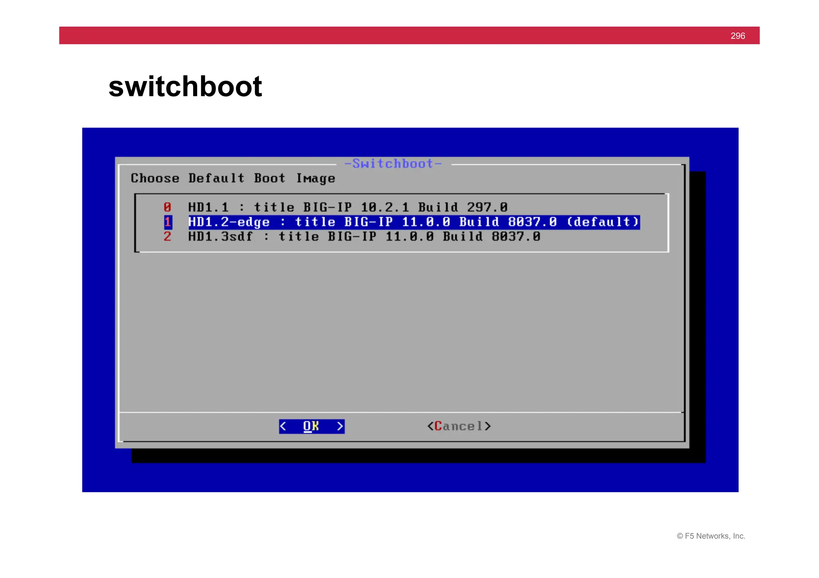This screenshot has width=819, height=578.
Task: Click the slide page number 296
Action: click(738, 36)
